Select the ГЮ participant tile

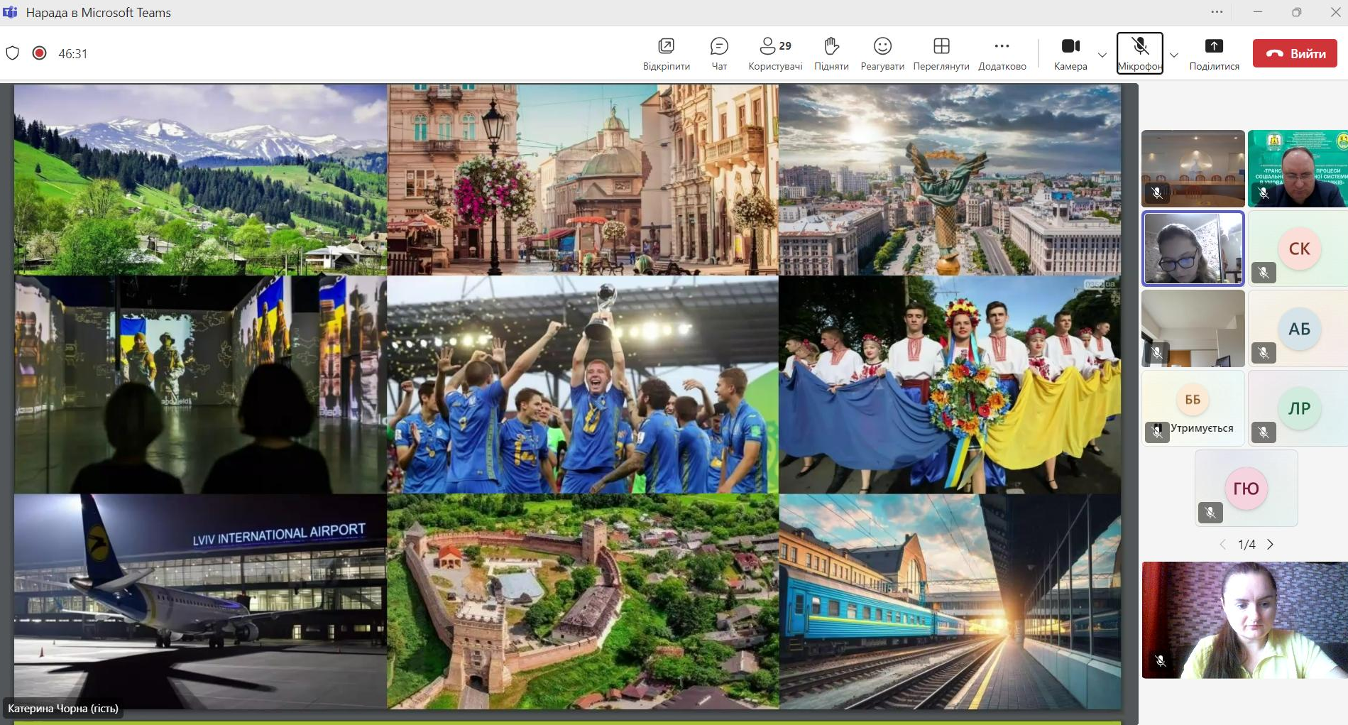click(x=1246, y=489)
